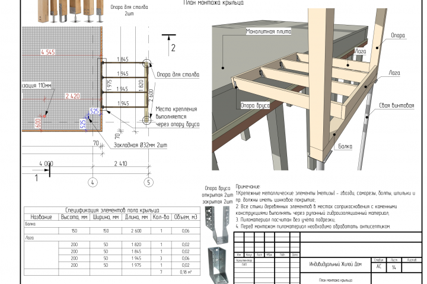Select the 'Название' column header
The width and height of the screenshot is (427, 284).
41,217
